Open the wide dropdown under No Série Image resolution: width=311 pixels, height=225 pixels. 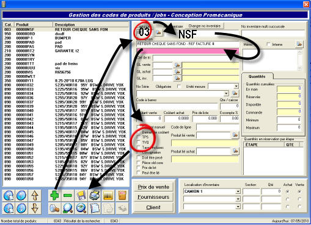click(x=226, y=93)
